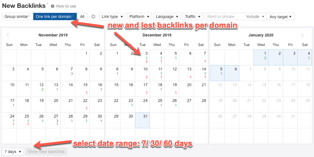Expand the Platform filter dropdown
Image resolution: width=314 pixels, height=157 pixels.
(x=139, y=16)
